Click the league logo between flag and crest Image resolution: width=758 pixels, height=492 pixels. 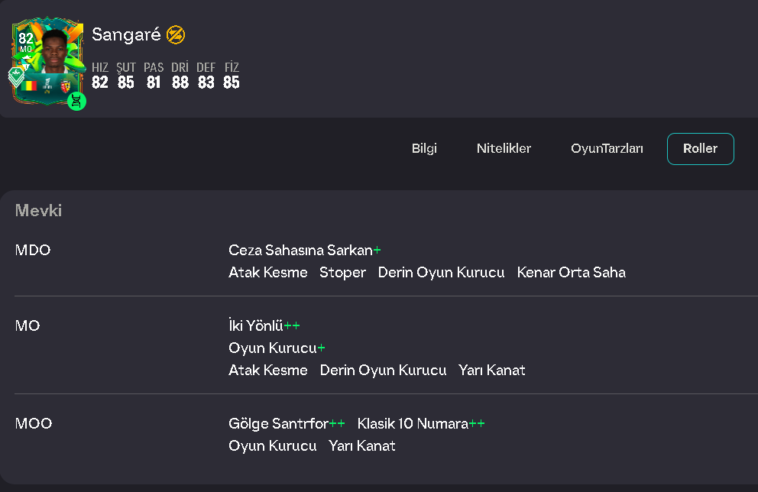point(47,86)
